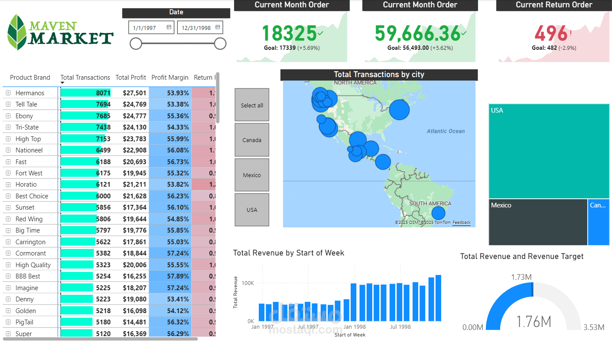
Task: Filter by Mexico slicer button
Action: pyautogui.click(x=252, y=175)
